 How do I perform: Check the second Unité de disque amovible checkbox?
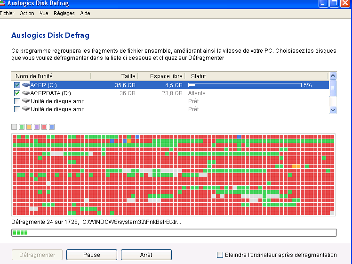pyautogui.click(x=17, y=109)
